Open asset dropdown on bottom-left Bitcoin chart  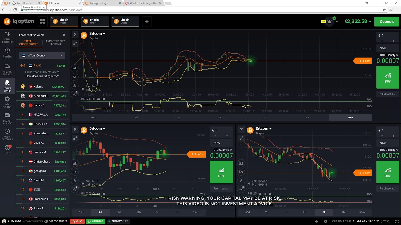97,128
